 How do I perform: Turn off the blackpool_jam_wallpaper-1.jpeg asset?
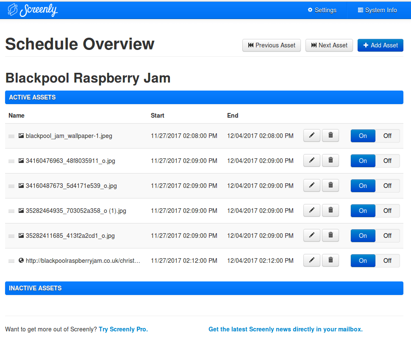(387, 136)
